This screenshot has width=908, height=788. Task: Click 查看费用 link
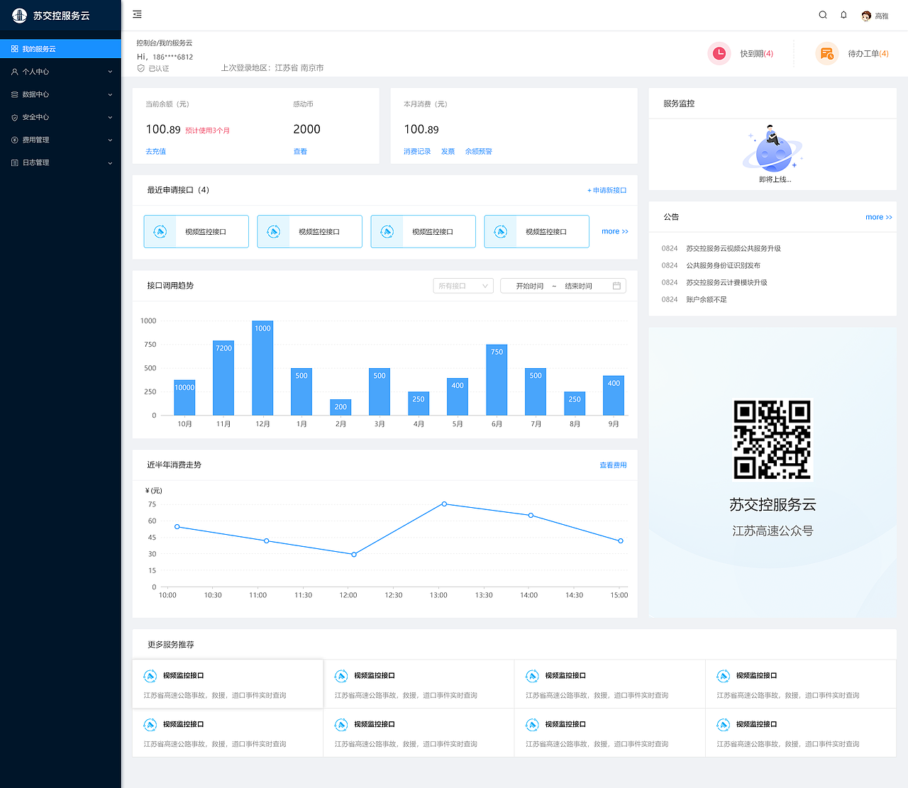(x=613, y=465)
